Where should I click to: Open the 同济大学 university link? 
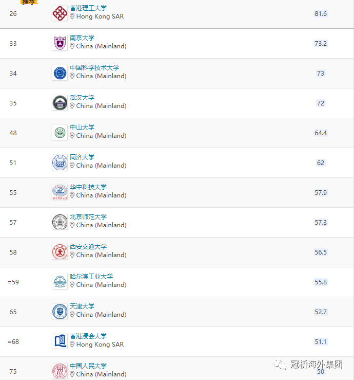click(x=82, y=157)
